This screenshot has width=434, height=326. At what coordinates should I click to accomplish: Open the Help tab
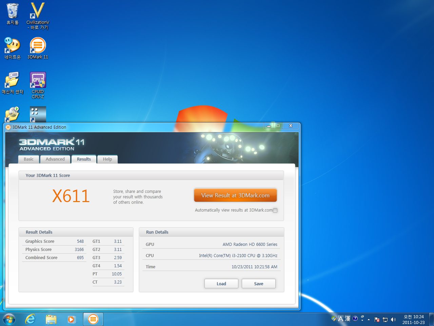(107, 159)
